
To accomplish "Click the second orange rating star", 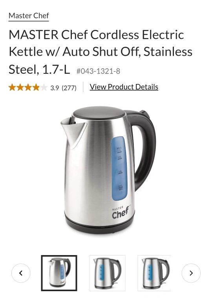I will click(20, 88).
